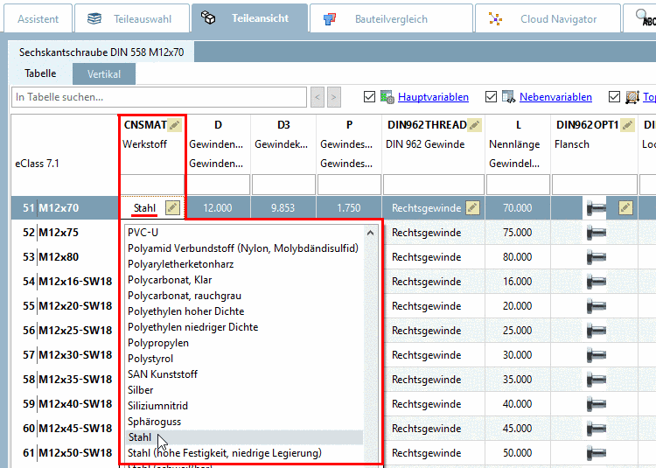Click the filter box under CNSMAT column

tap(152, 185)
